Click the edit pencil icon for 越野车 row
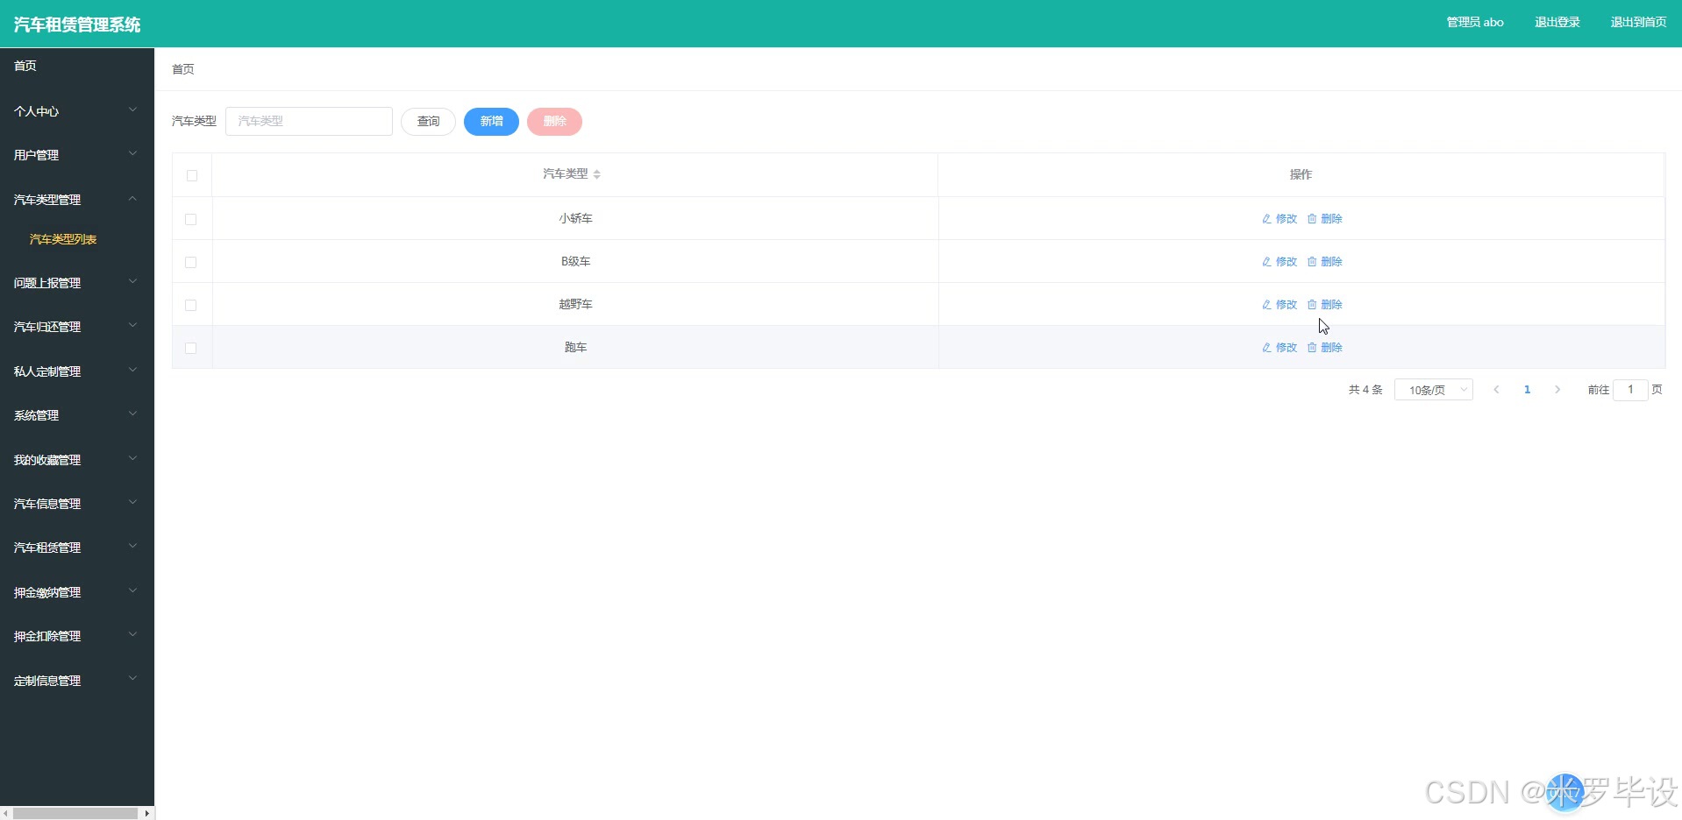The height and width of the screenshot is (820, 1682). pyautogui.click(x=1266, y=305)
